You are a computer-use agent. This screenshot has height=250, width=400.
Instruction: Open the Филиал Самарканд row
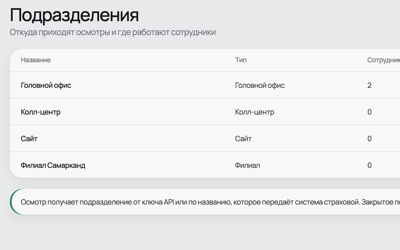coord(205,165)
